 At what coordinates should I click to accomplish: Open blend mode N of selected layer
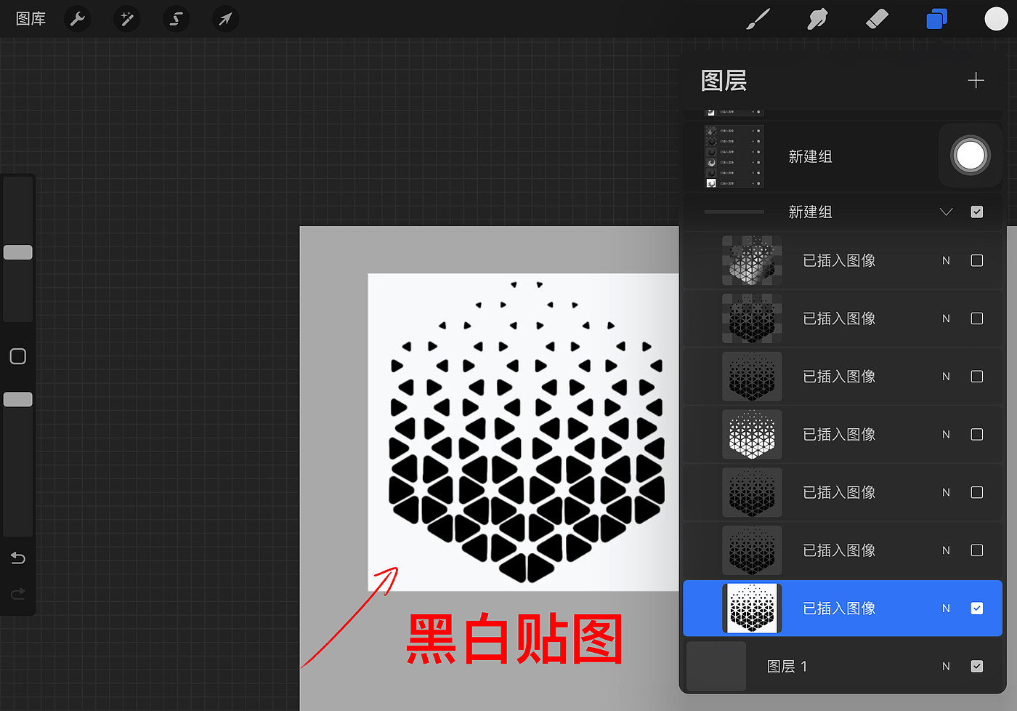[946, 608]
